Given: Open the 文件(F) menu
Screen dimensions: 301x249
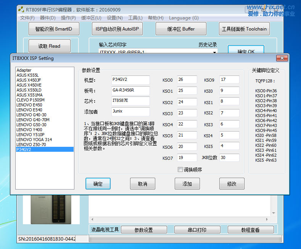Looking at the screenshot, I should 27,18.
